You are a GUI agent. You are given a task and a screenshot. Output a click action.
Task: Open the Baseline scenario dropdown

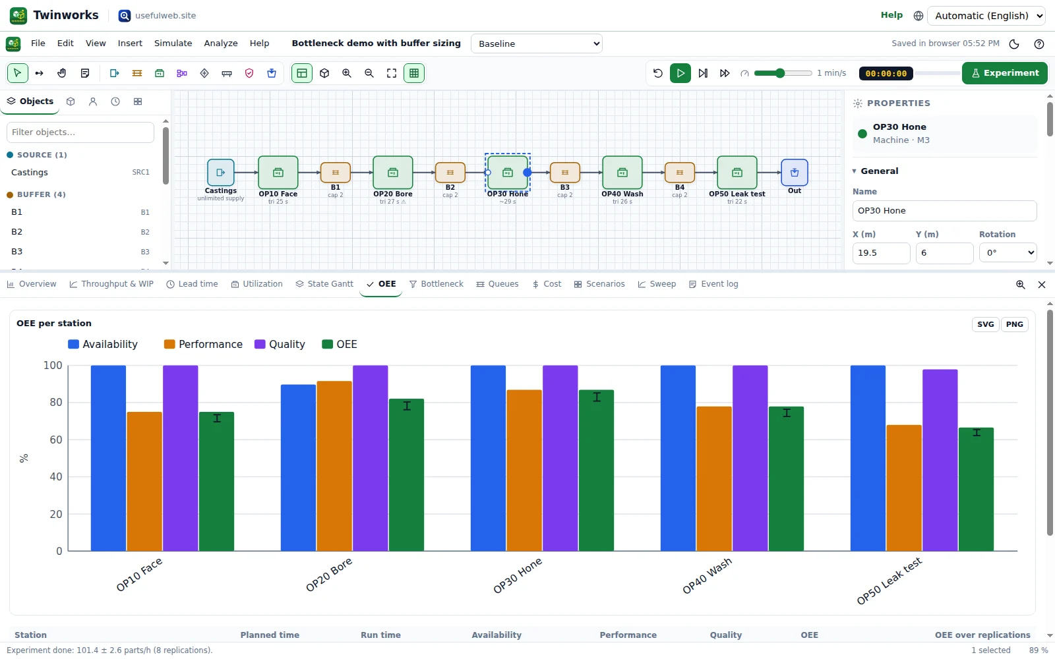[537, 43]
